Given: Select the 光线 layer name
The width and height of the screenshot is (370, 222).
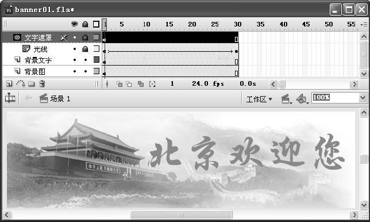Looking at the screenshot, I should [40, 49].
